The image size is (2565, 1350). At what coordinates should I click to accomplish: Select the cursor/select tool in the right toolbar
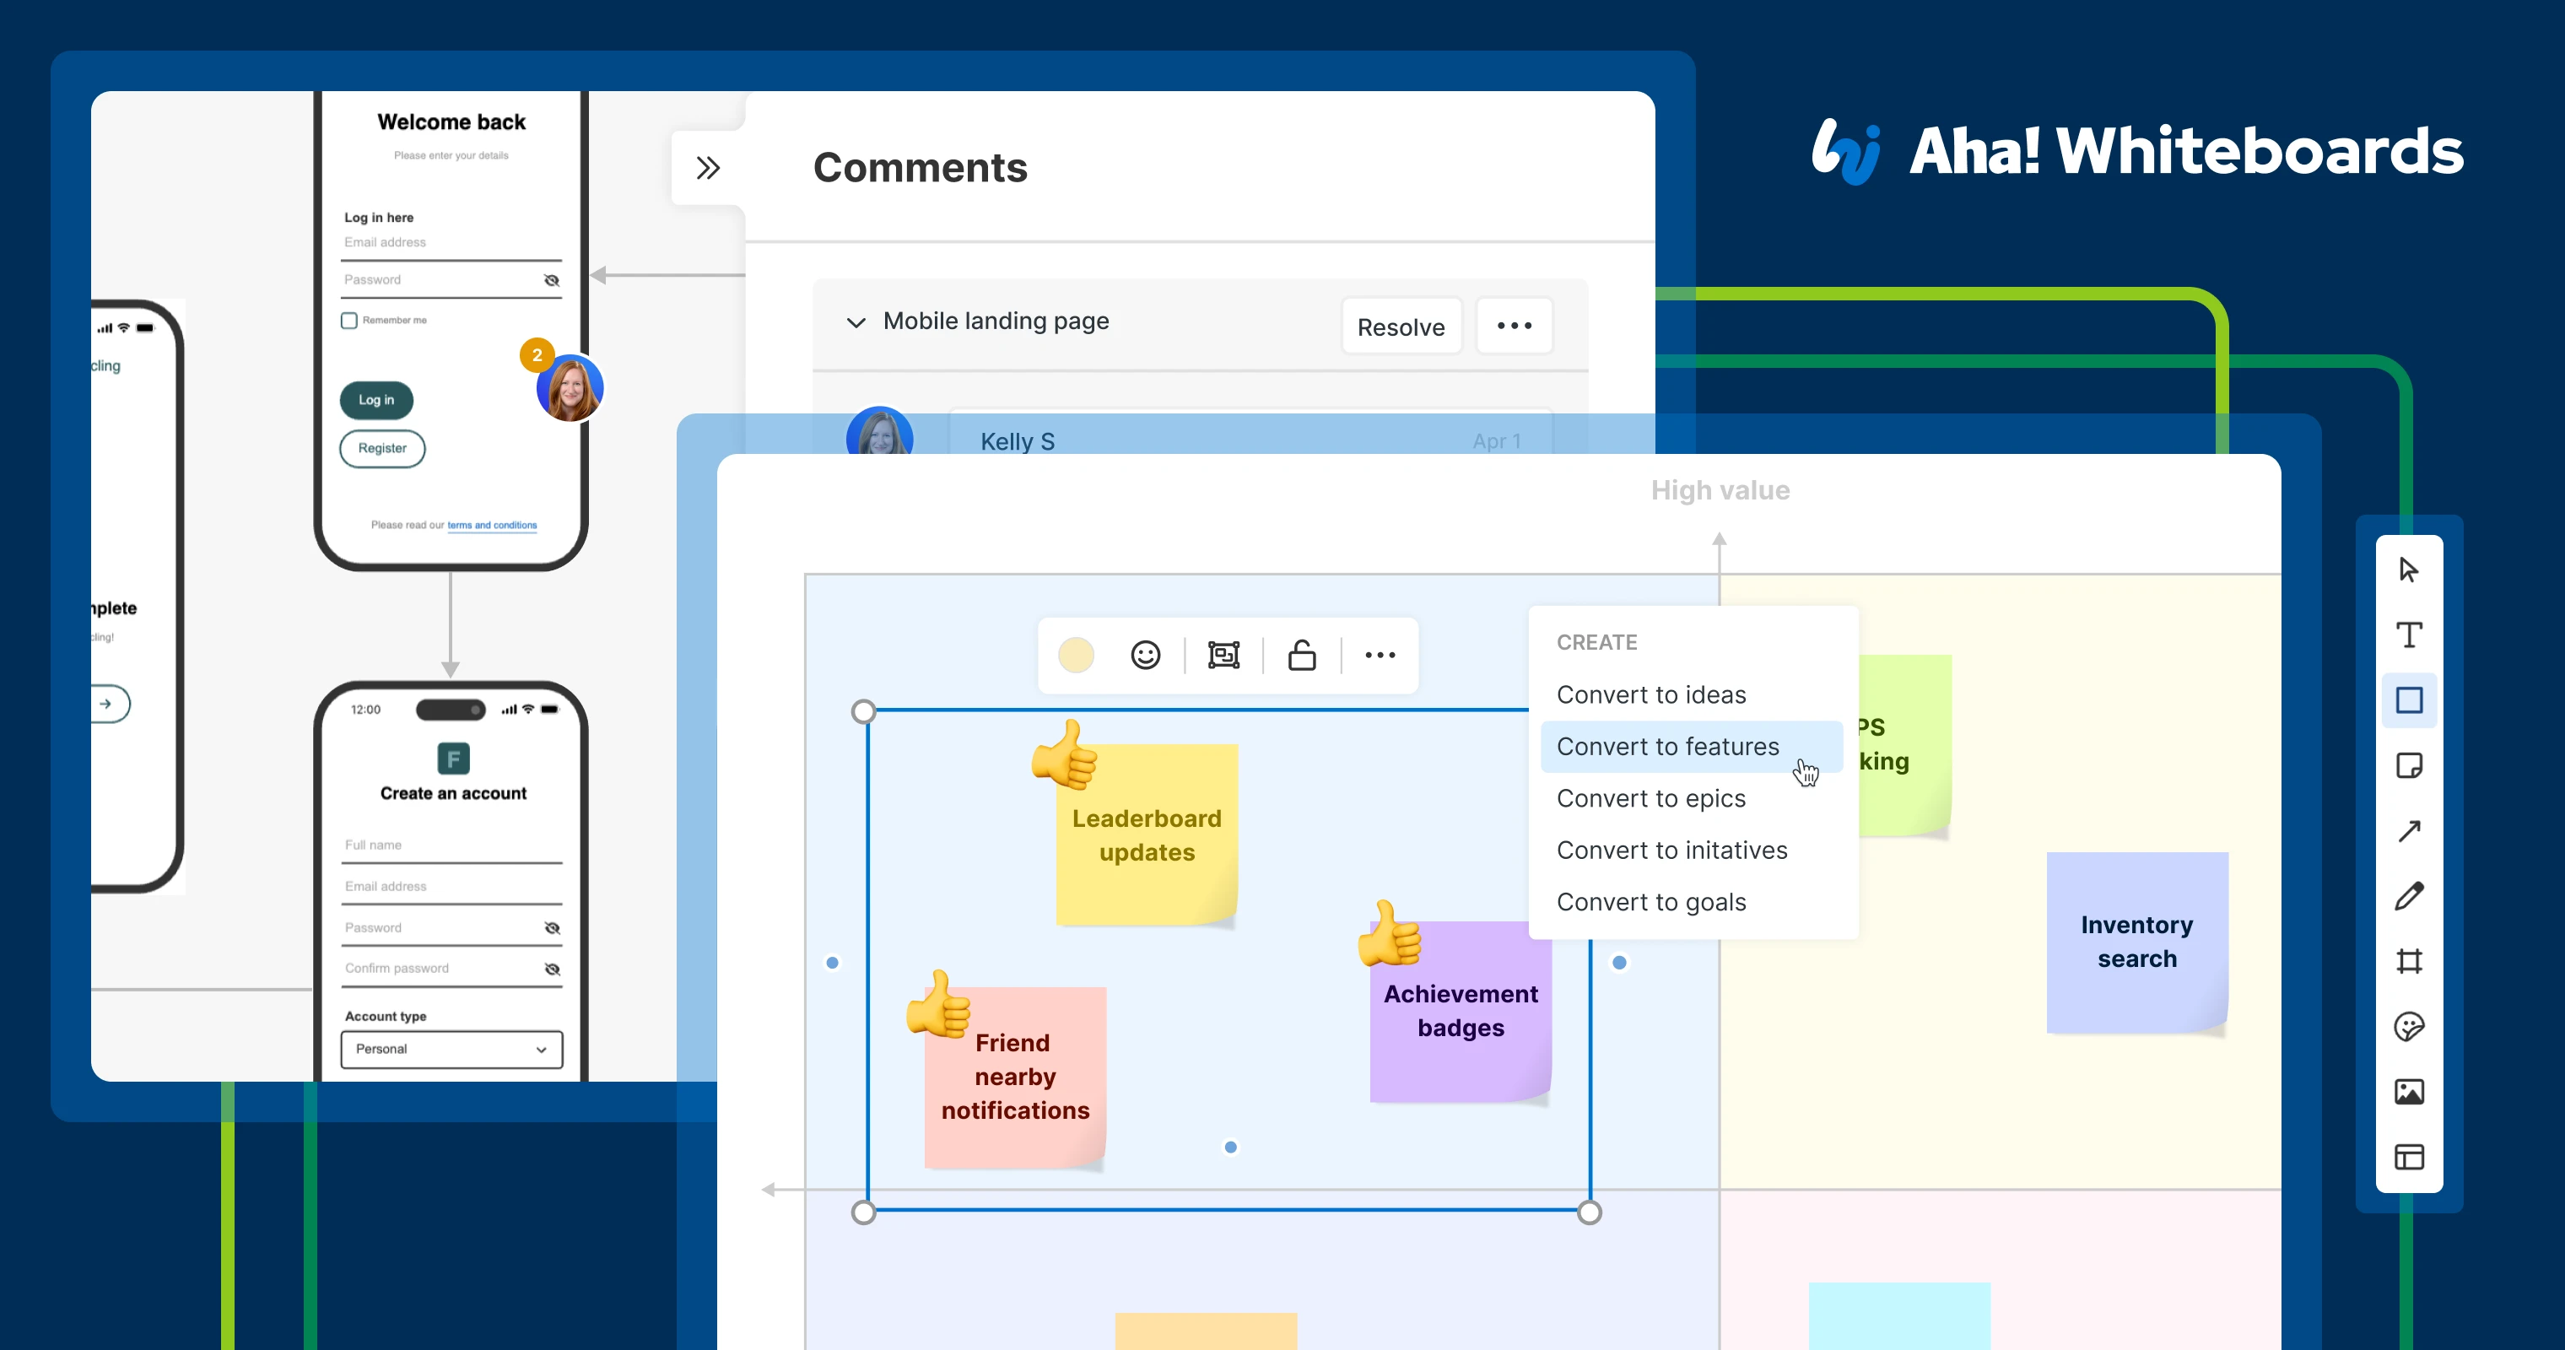2410,570
